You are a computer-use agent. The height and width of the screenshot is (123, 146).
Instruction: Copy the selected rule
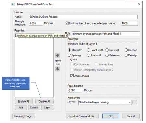point(47,108)
